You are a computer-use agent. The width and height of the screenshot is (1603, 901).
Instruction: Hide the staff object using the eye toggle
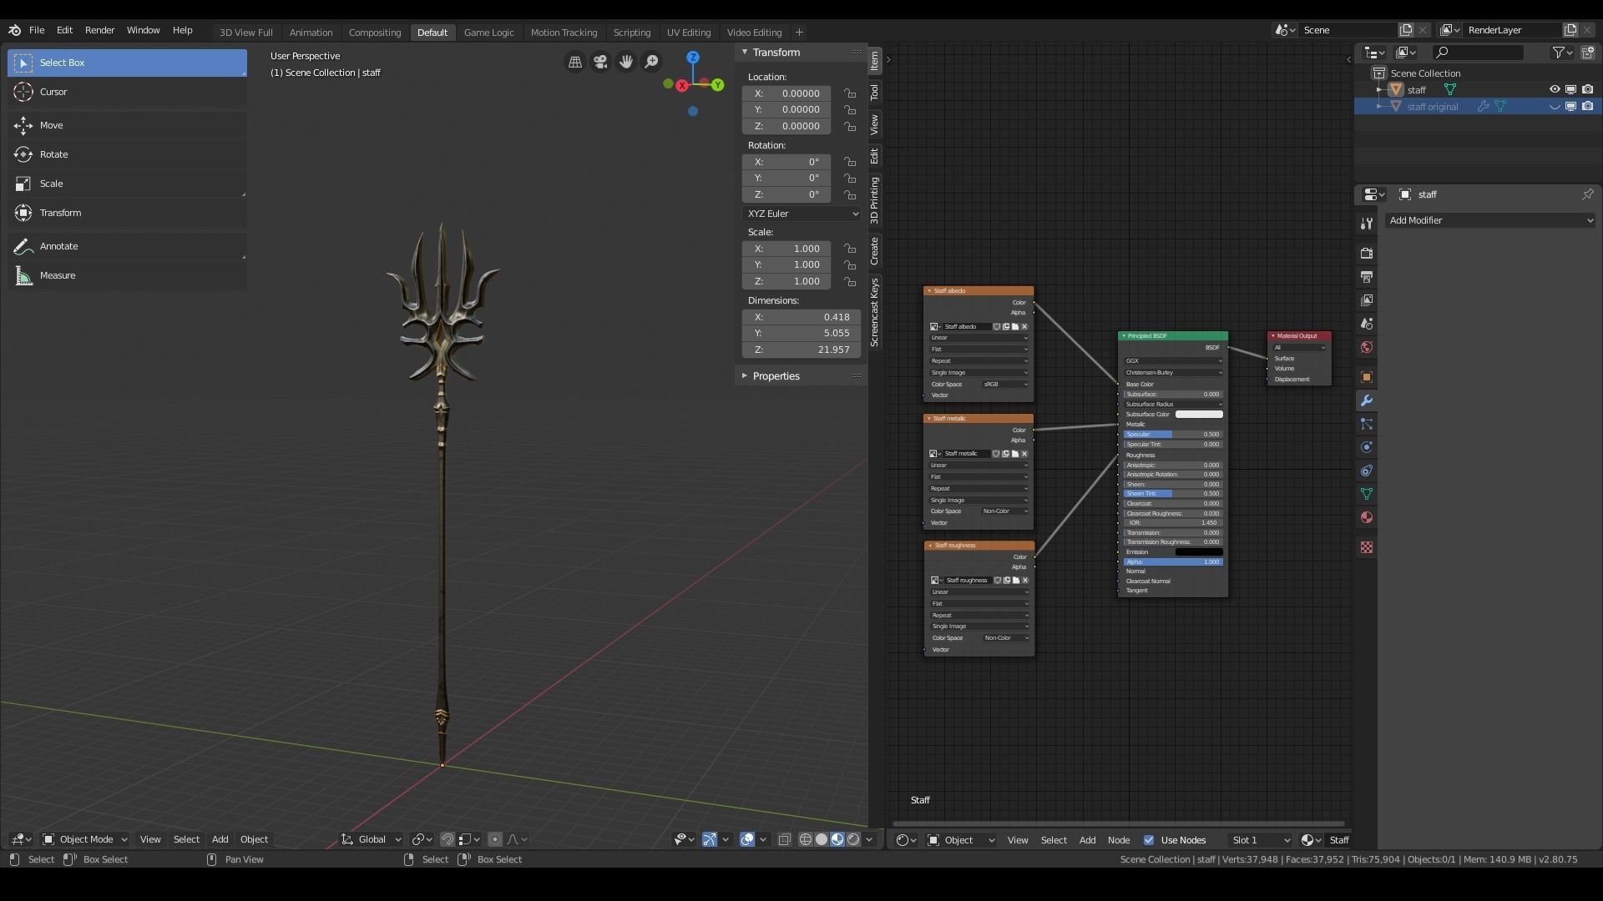pos(1554,89)
